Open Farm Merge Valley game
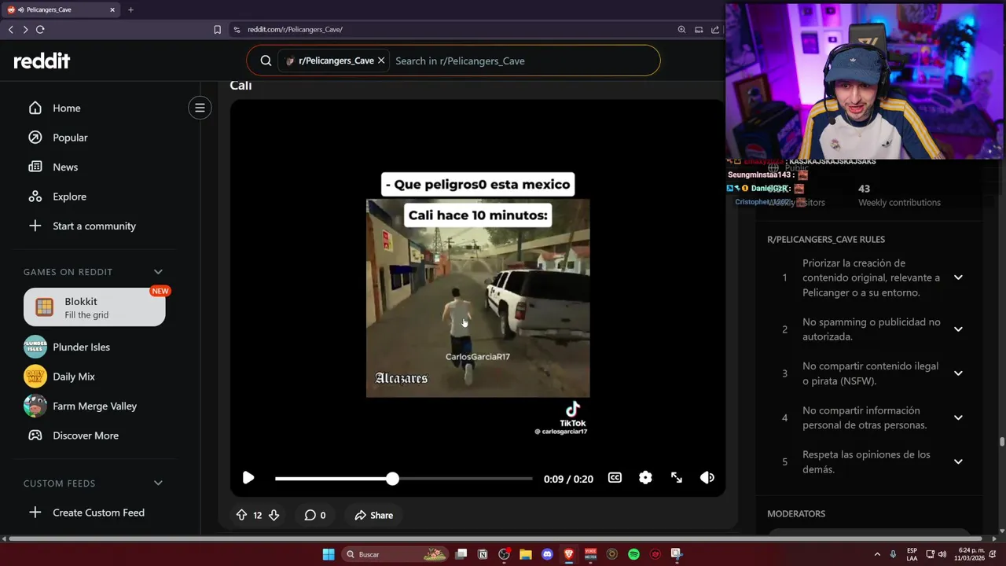 point(94,406)
